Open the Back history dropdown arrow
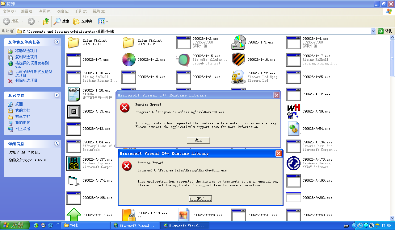Viewport: 395px width, 230px height. pos(22,21)
